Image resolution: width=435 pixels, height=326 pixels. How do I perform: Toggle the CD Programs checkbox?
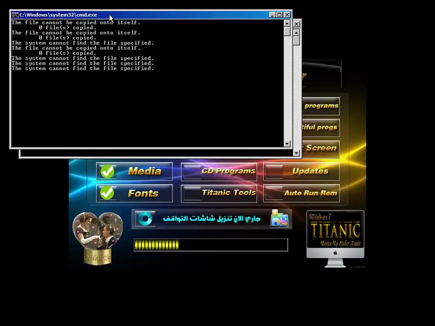point(192,171)
